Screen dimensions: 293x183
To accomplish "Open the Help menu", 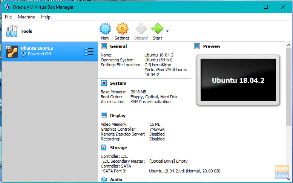I will click(46, 17).
